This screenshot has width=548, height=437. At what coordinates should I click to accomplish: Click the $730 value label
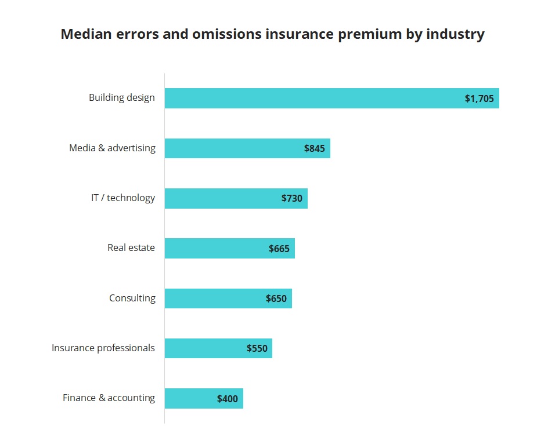(x=292, y=198)
